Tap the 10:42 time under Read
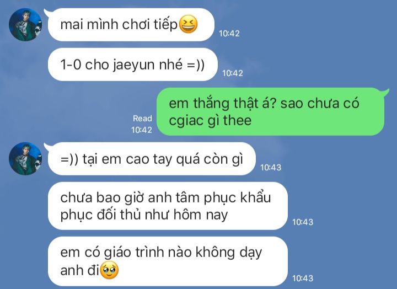 (142, 130)
